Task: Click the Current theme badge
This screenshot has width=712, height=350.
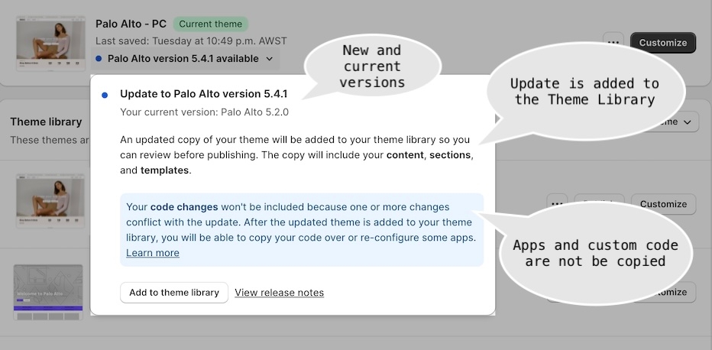Action: [x=211, y=24]
